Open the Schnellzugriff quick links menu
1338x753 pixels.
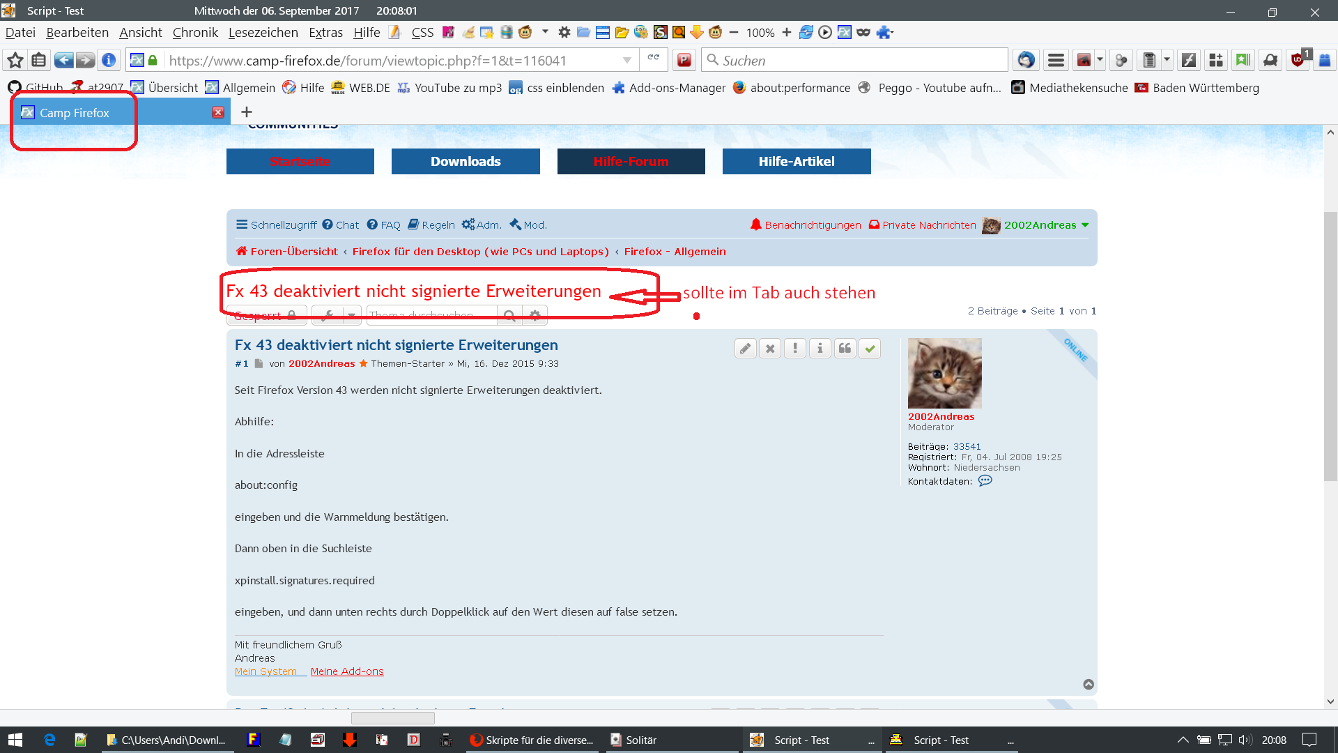tap(276, 225)
